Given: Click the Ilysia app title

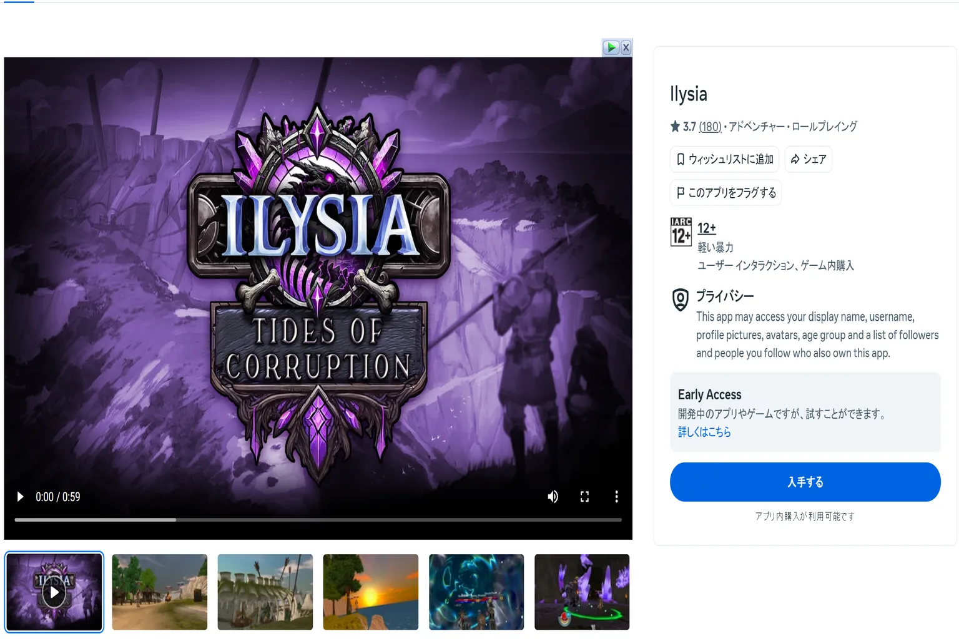Looking at the screenshot, I should [x=689, y=94].
